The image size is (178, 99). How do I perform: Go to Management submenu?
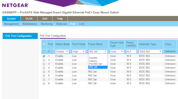(11, 24)
